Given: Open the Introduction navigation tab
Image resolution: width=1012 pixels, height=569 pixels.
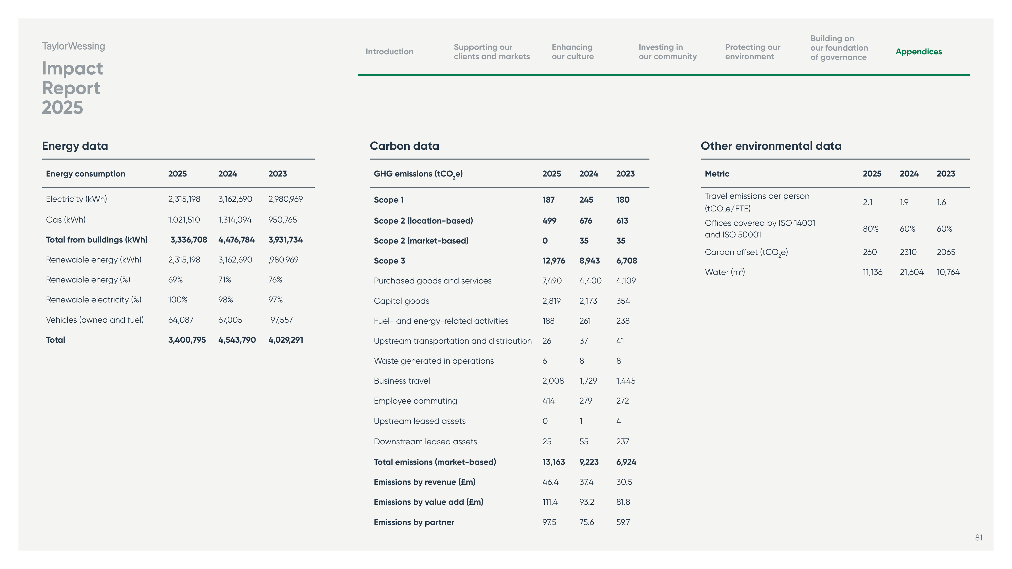Looking at the screenshot, I should click(389, 51).
